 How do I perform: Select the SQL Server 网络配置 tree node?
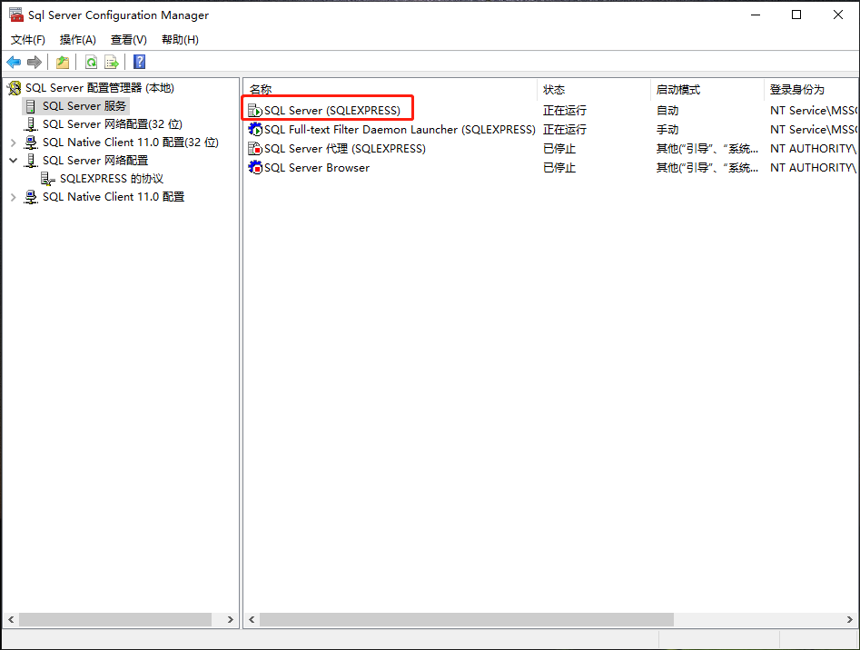(95, 161)
